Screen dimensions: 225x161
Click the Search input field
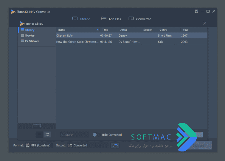tap(75, 134)
